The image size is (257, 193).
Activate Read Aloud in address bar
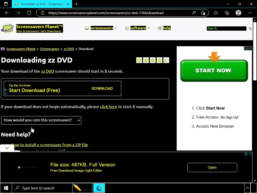[194, 13]
